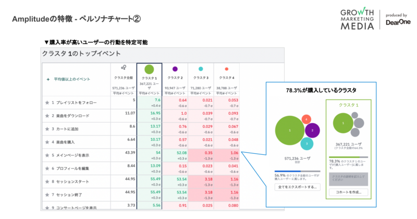Click cluster 1 value 5.56 cell
The height and width of the screenshot is (219, 417).
pos(150,205)
